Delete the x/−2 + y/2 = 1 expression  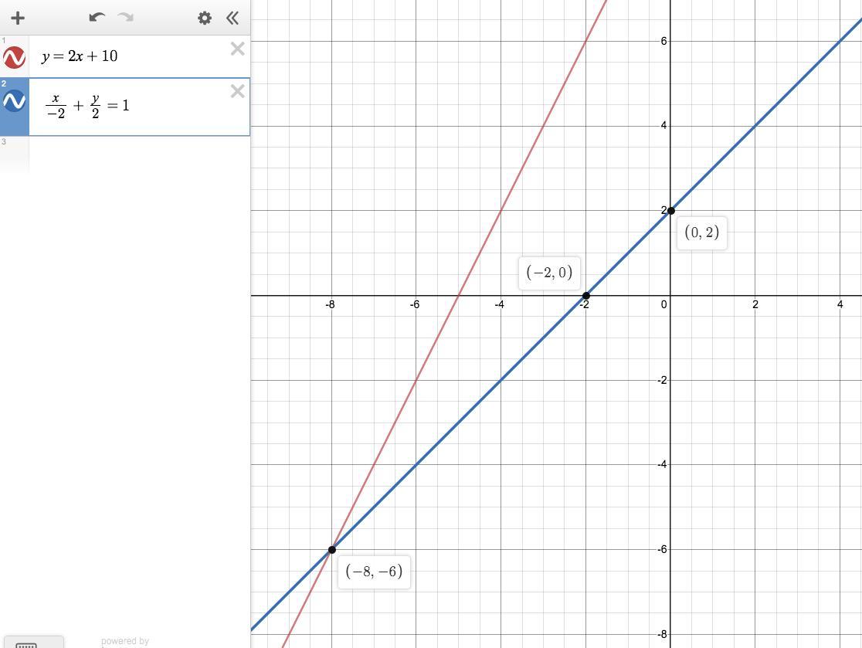[x=237, y=91]
